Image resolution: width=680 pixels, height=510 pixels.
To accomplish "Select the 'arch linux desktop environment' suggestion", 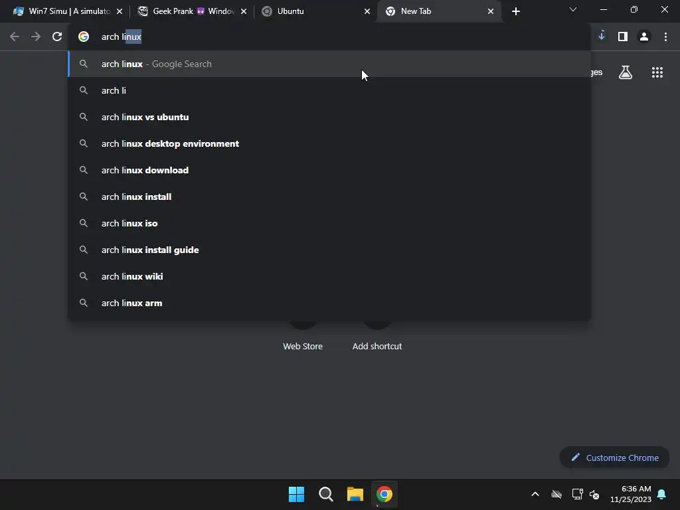I will point(329,143).
